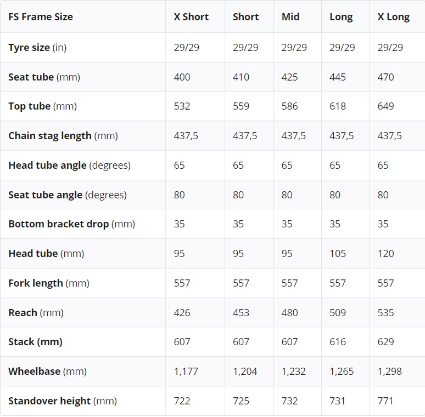Click the Top tube row label

[x=43, y=106]
